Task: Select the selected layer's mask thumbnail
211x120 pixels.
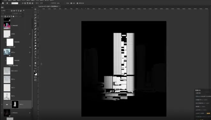Action: click(x=15, y=104)
